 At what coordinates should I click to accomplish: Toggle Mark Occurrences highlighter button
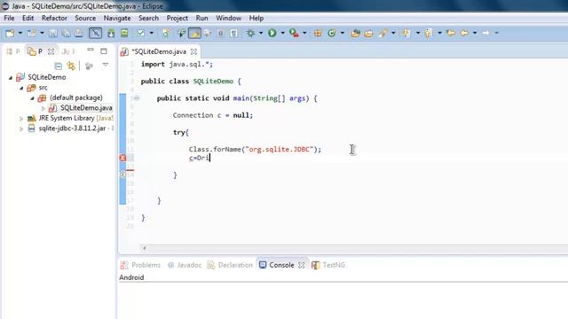194,34
